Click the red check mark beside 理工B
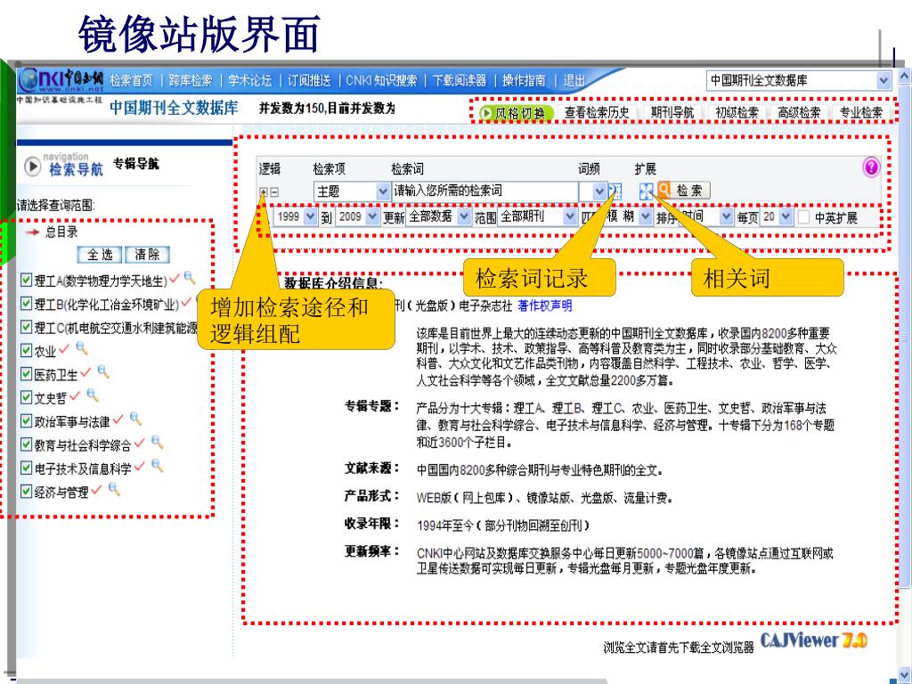The height and width of the screenshot is (684, 912). [x=185, y=303]
